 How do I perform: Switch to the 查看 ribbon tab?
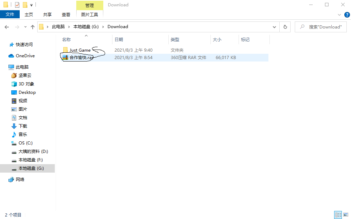click(x=66, y=14)
